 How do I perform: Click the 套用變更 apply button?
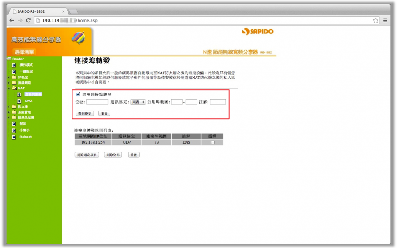tap(85, 114)
